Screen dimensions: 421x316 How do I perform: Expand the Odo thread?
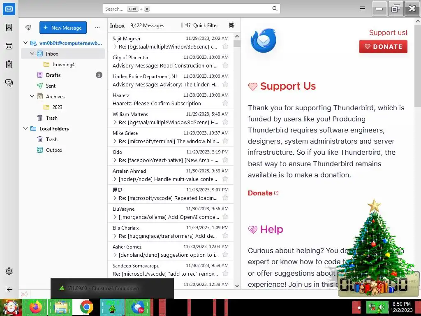pos(115,160)
